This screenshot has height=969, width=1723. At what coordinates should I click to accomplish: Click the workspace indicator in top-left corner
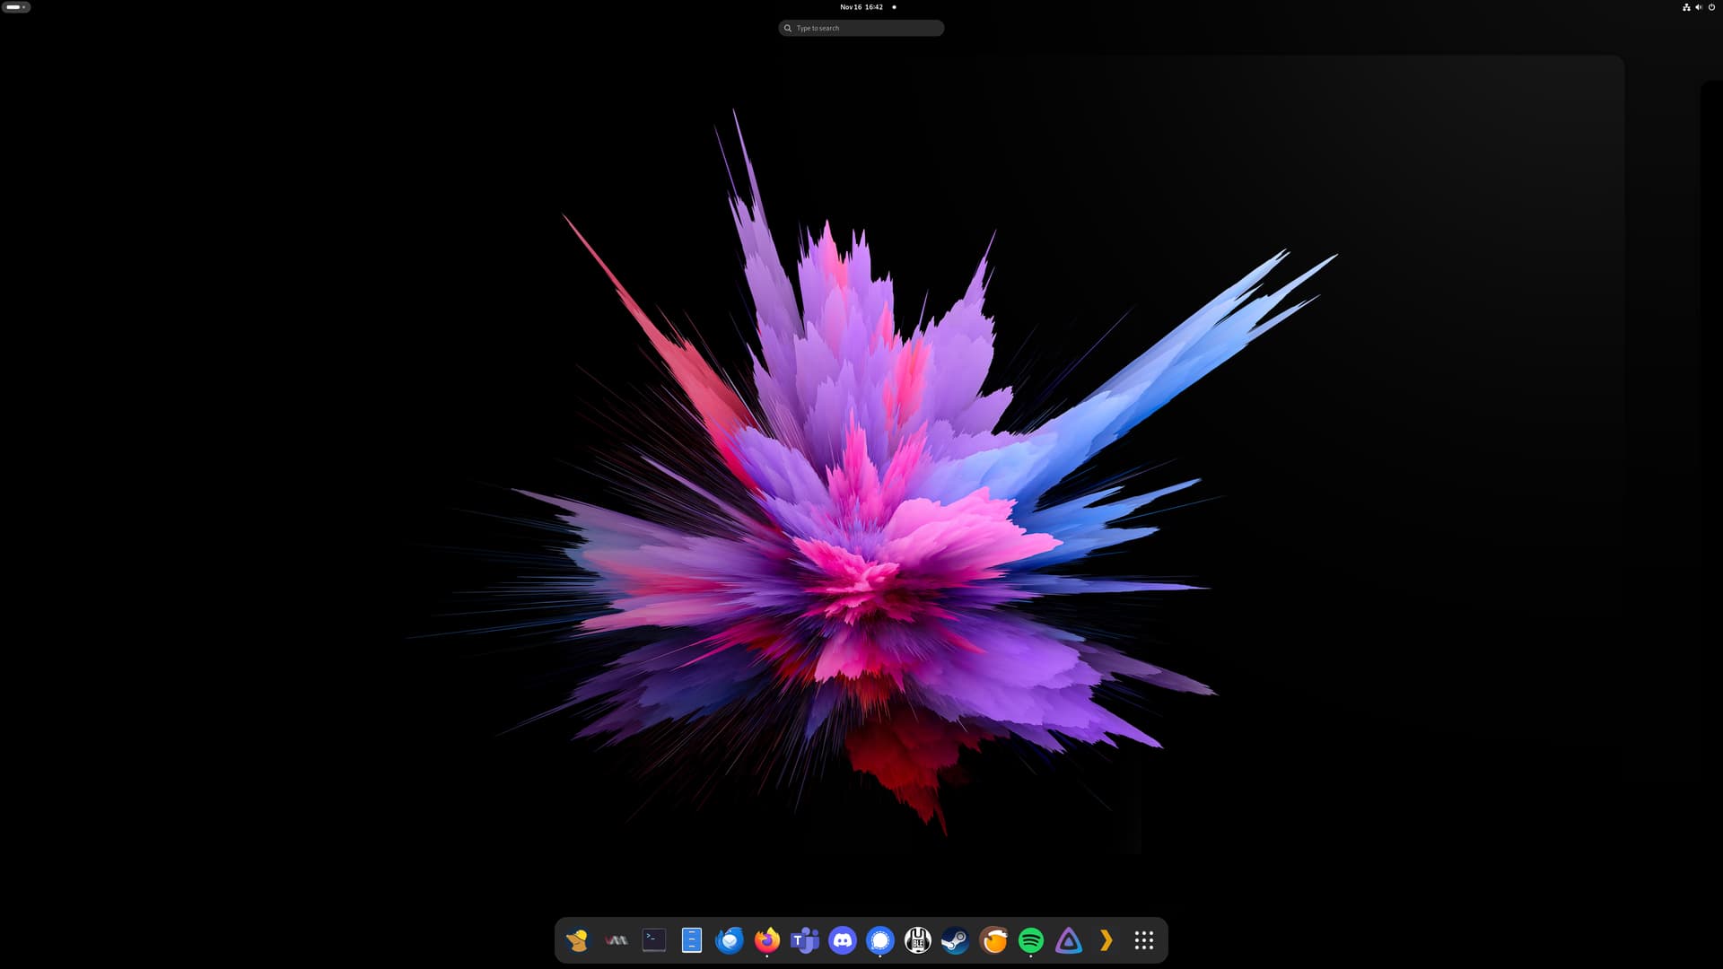16,7
